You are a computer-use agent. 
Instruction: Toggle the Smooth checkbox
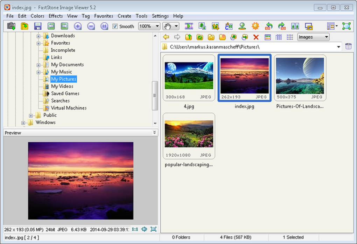[x=115, y=27]
